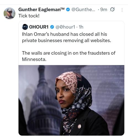Click the 1h timestamp on quoted post
The height and width of the screenshot is (138, 128).
click(x=81, y=27)
